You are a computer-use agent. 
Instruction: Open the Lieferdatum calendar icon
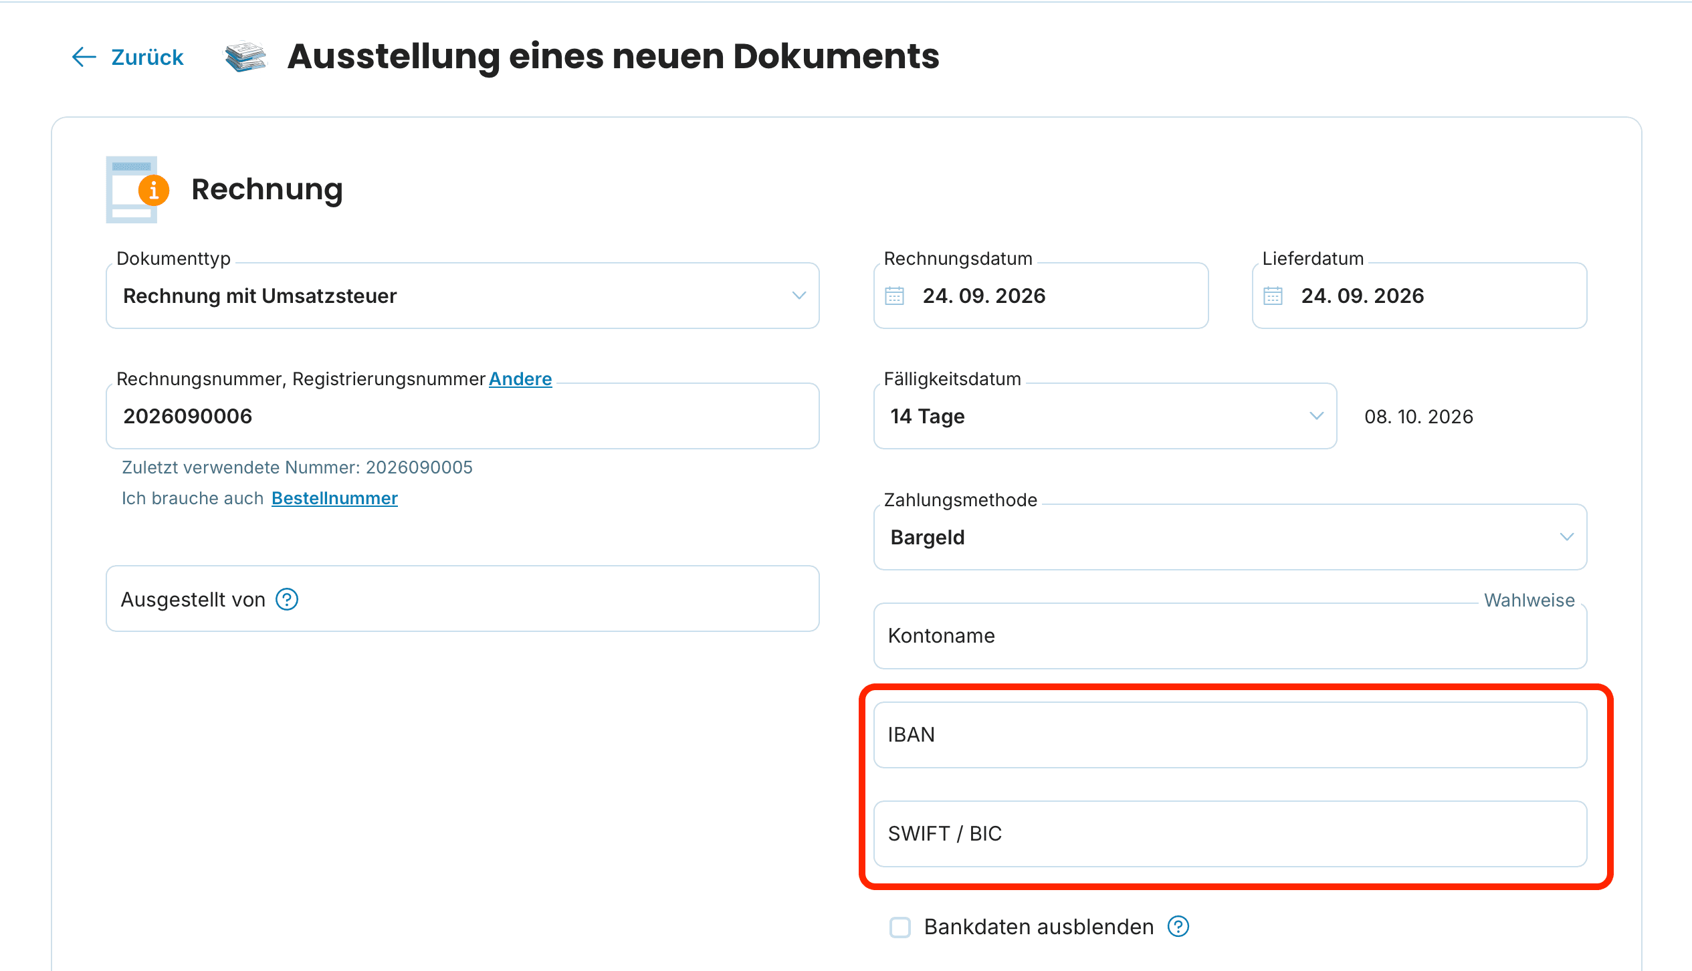tap(1273, 296)
